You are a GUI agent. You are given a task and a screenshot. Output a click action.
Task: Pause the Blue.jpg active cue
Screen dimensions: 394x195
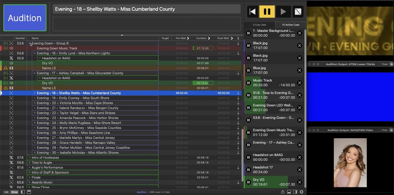click(x=248, y=70)
